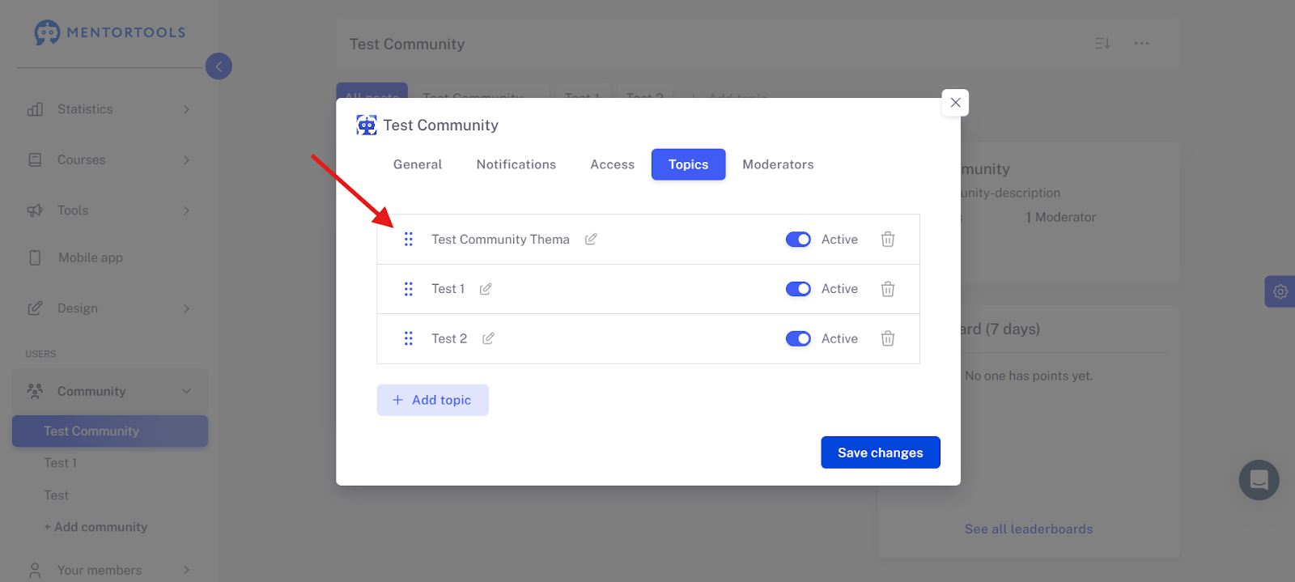Switch to the Notifications tab
The width and height of the screenshot is (1295, 582).
(516, 164)
